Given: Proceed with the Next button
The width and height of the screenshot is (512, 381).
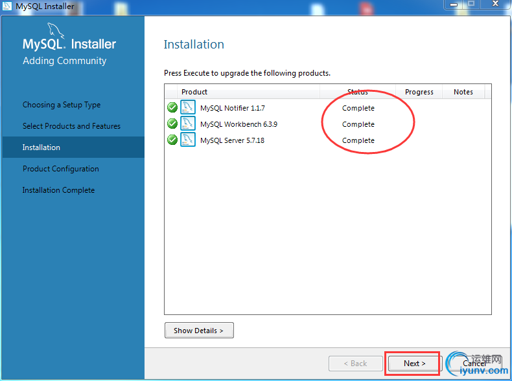Looking at the screenshot, I should (414, 364).
